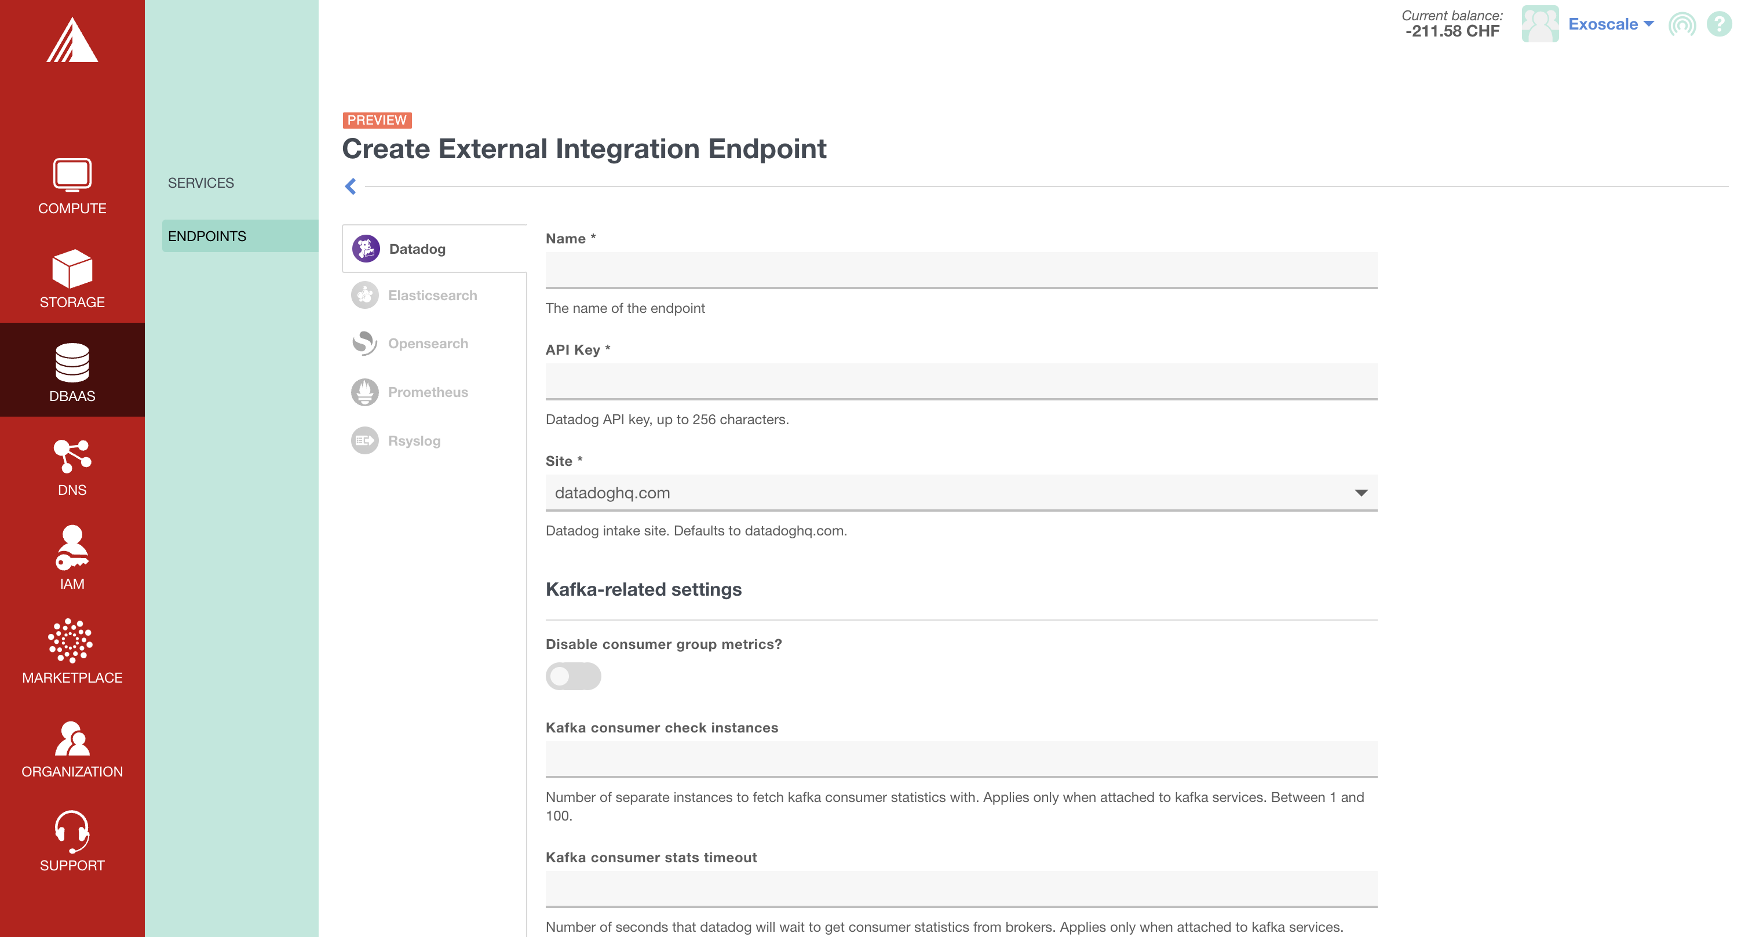This screenshot has width=1741, height=937.
Task: Click the Datadog integration icon
Action: [367, 249]
